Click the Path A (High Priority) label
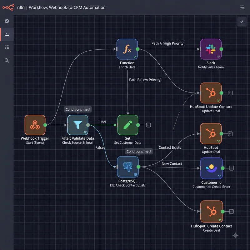The image size is (250, 250). (x=168, y=43)
